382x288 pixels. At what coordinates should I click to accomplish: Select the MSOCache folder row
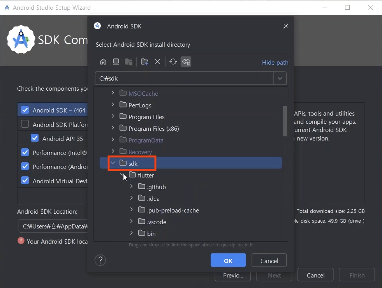191,93
